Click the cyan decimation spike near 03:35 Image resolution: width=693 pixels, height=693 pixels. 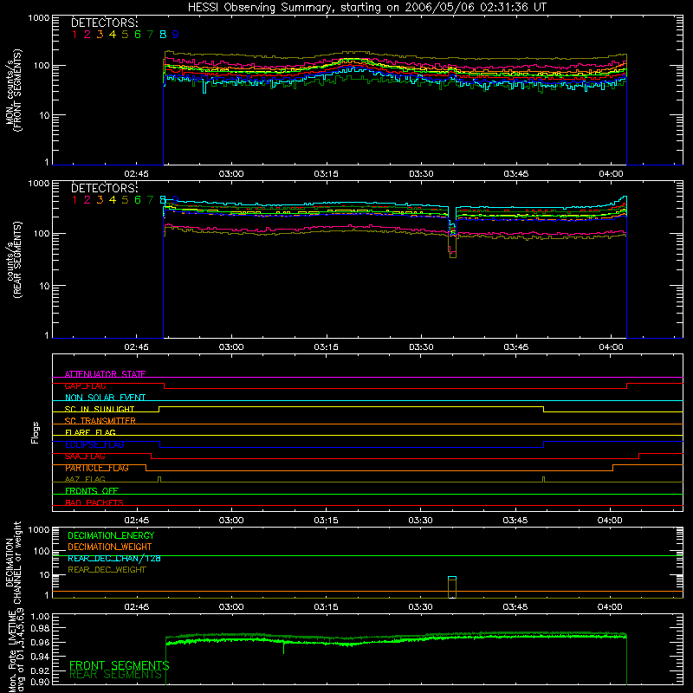pyautogui.click(x=451, y=578)
